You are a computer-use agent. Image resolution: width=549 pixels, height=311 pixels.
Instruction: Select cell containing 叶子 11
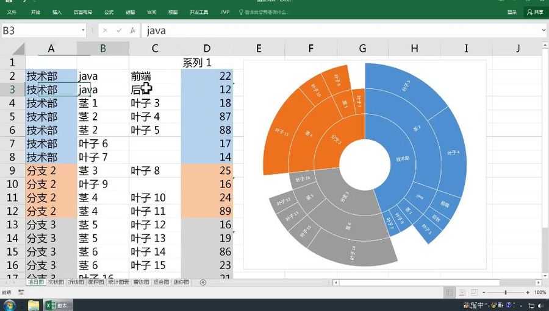(x=155, y=211)
